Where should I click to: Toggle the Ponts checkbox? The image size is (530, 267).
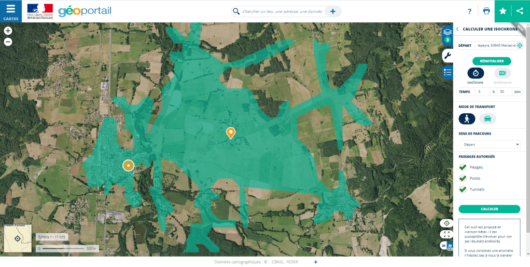click(463, 178)
